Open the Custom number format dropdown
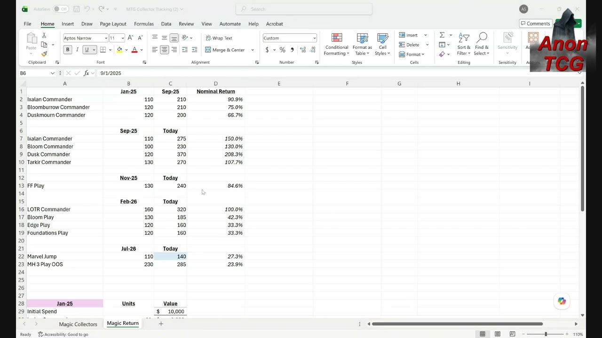 (x=314, y=38)
